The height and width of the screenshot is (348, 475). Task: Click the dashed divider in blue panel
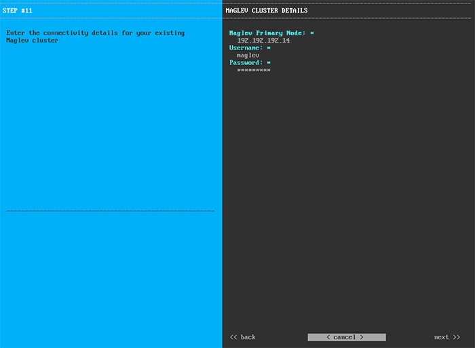[x=110, y=211]
